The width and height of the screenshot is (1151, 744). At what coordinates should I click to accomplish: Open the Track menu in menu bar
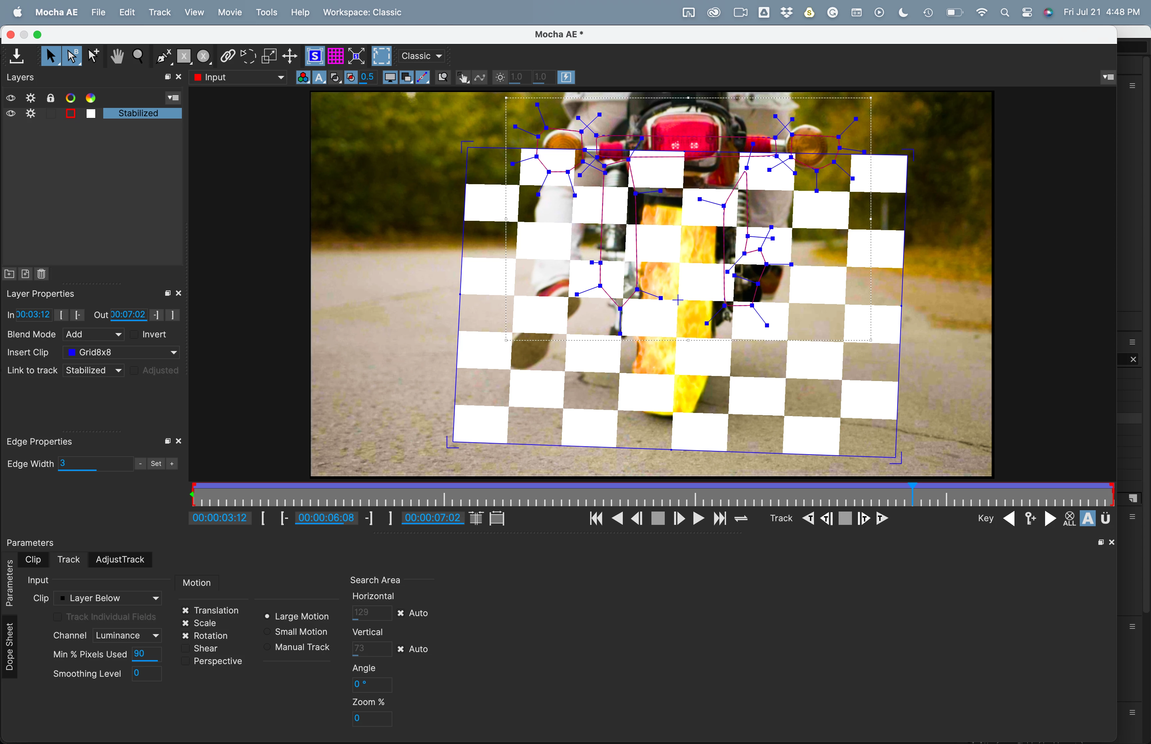[x=160, y=12]
